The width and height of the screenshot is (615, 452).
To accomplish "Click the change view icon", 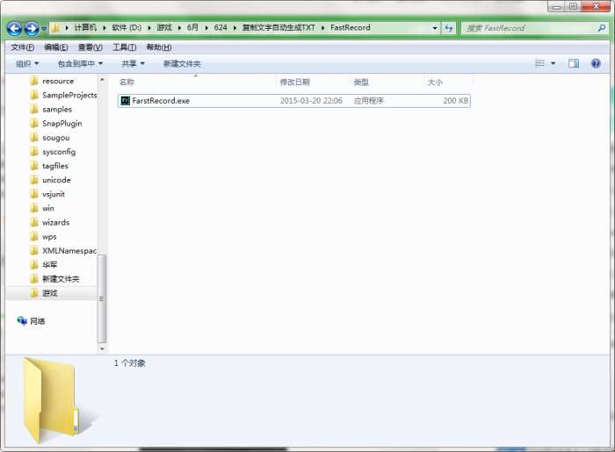I will tap(539, 63).
